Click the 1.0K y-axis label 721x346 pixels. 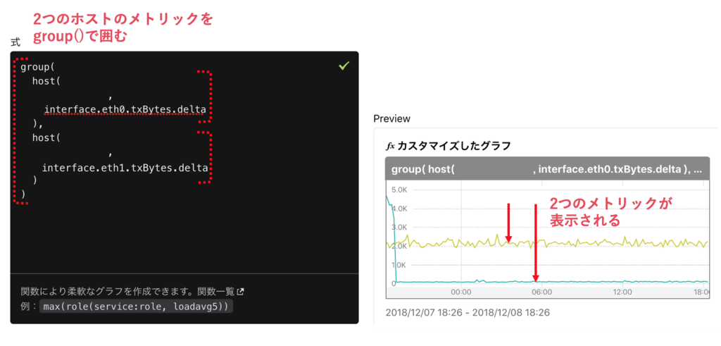pyautogui.click(x=399, y=265)
